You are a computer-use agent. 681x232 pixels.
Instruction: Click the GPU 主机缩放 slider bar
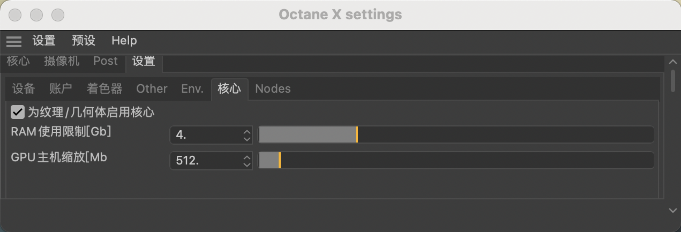(456, 160)
